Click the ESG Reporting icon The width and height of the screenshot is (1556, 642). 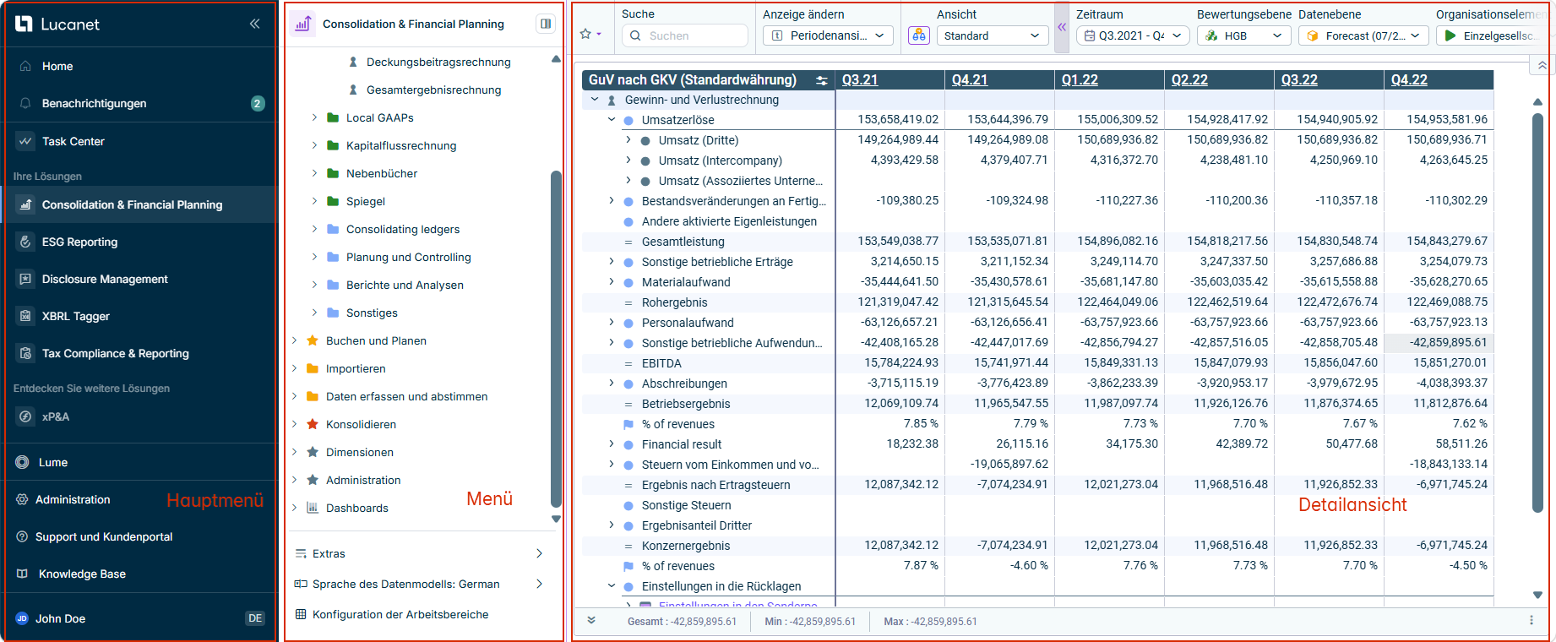click(25, 242)
